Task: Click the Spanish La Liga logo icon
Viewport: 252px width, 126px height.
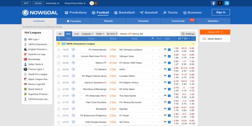Action: click(x=25, y=54)
